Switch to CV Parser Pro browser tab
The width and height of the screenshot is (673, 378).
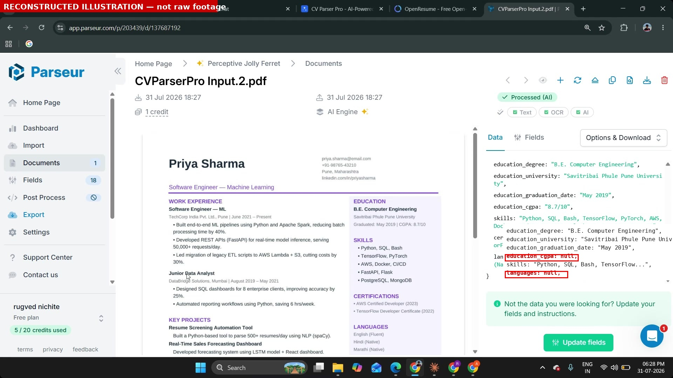[x=342, y=9]
